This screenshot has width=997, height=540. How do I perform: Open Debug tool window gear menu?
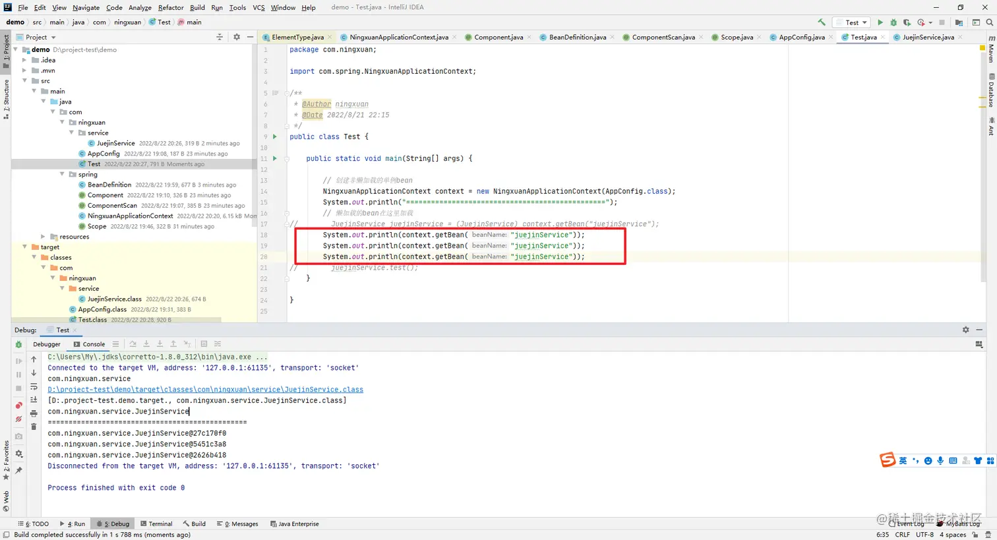pos(965,330)
